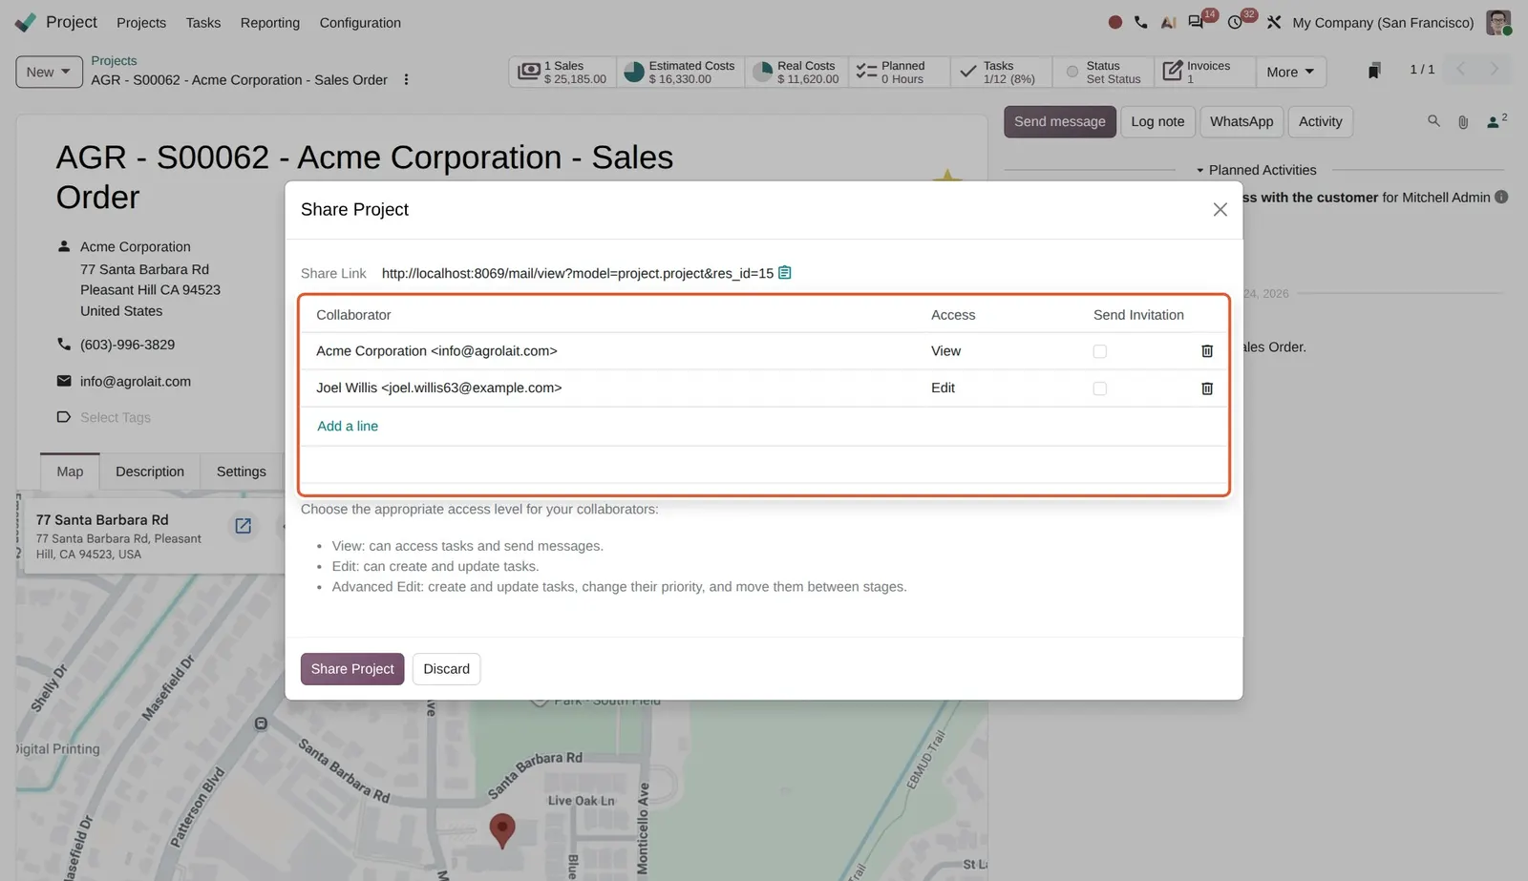1528x881 pixels.
Task: Set project status via Status button
Action: coord(1103,73)
